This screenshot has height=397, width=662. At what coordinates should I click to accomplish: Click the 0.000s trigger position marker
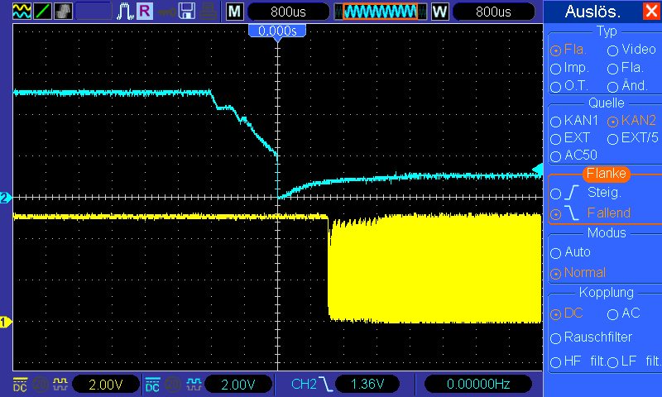pyautogui.click(x=277, y=31)
